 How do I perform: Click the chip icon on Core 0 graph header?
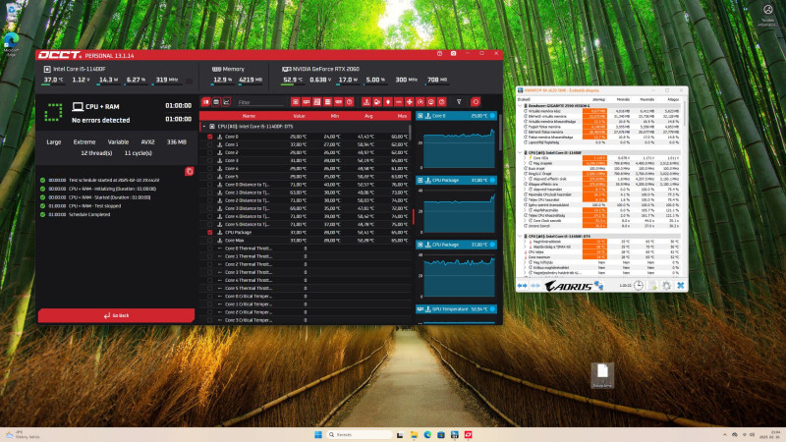[421, 116]
